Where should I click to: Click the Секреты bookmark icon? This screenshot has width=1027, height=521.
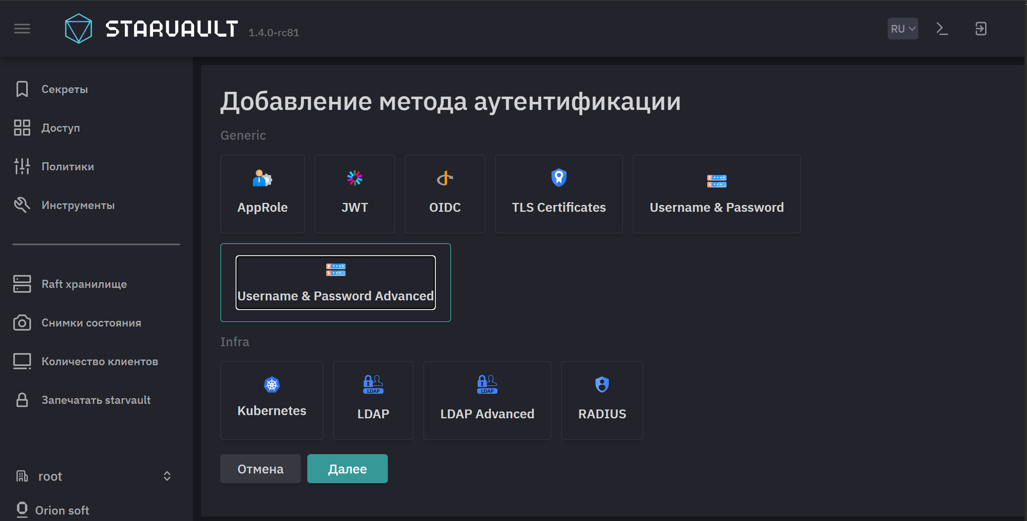(x=22, y=89)
